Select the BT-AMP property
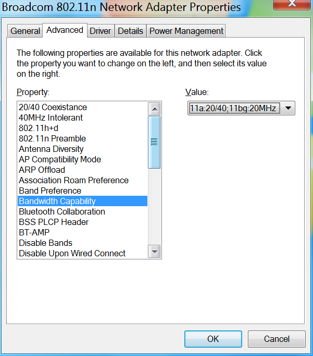The image size is (313, 356). [x=82, y=232]
